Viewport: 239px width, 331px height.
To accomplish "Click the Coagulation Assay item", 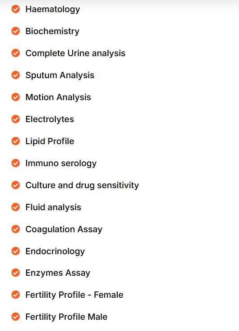I will [x=64, y=229].
